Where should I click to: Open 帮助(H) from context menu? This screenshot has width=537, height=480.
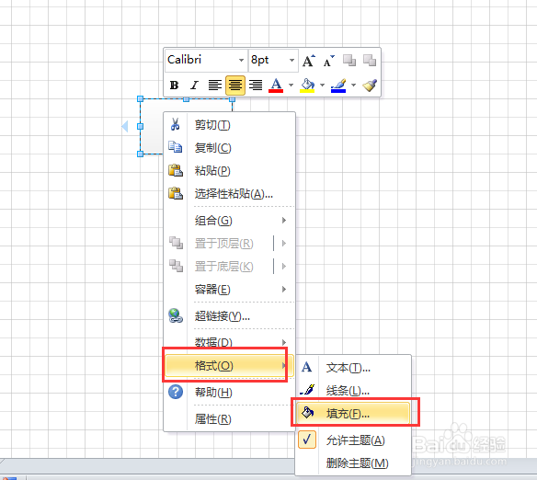click(230, 392)
